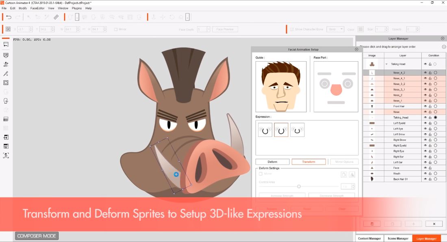Click the nose in the Face Part diagram
The width and height of the screenshot is (447, 242).
point(336,90)
